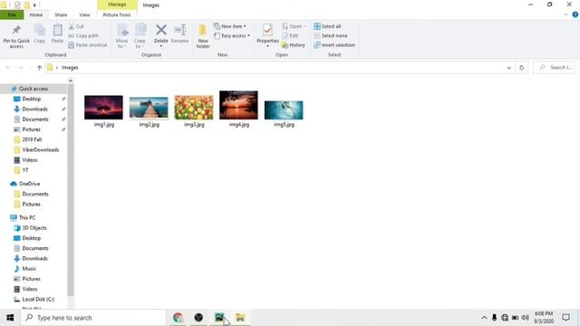This screenshot has width=580, height=326.
Task: Open the Move to menu
Action: (121, 36)
